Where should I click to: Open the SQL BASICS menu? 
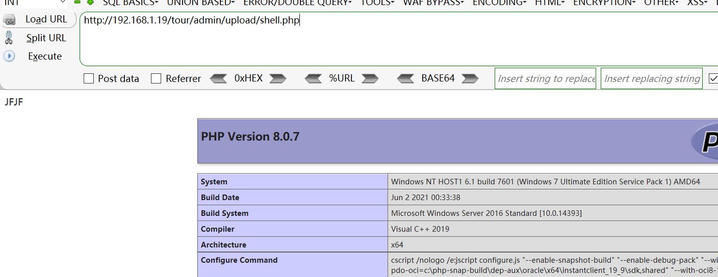click(x=131, y=3)
